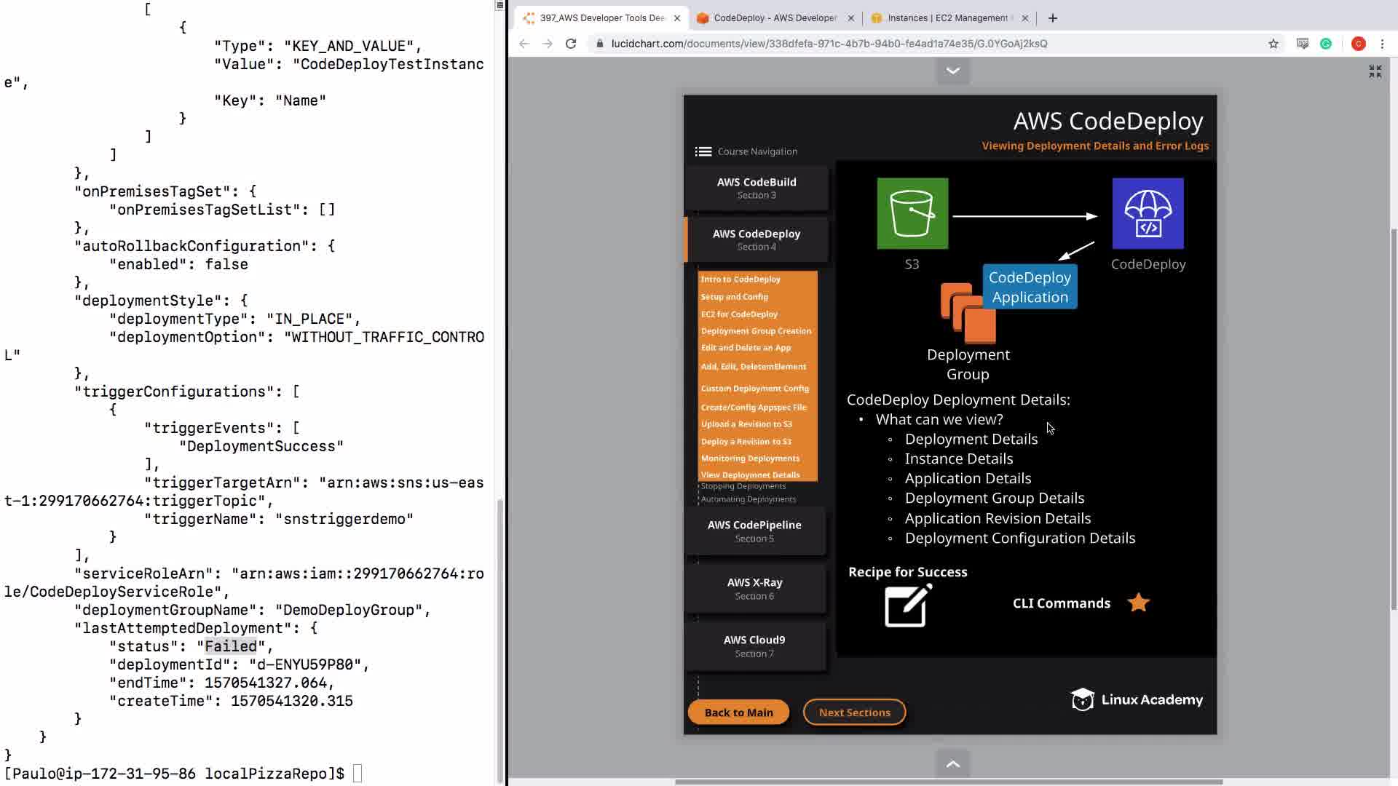Open Chrome three-dot menu
The height and width of the screenshot is (786, 1398).
tap(1382, 44)
